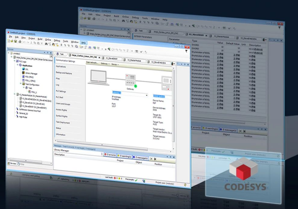
Task: Click Save icon in front toolbar
Action: (16, 41)
